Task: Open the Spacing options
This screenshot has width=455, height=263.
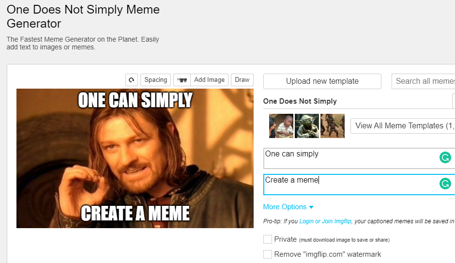Action: [155, 80]
